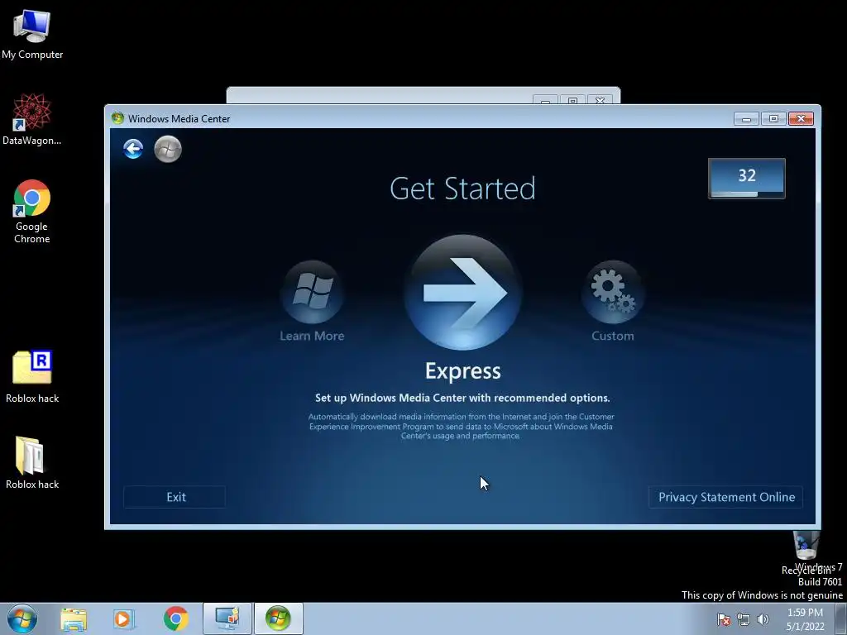Launch Windows Media Player from taskbar
The width and height of the screenshot is (847, 635).
point(124,619)
